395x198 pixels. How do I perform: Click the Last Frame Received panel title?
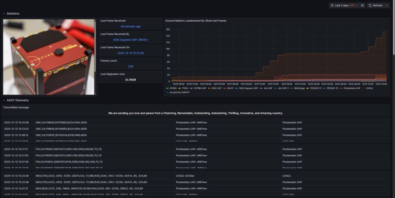(113, 20)
